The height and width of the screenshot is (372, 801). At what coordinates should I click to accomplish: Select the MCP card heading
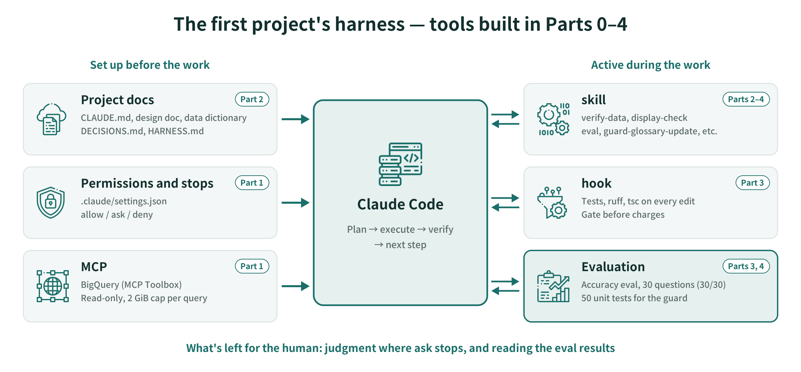click(94, 267)
